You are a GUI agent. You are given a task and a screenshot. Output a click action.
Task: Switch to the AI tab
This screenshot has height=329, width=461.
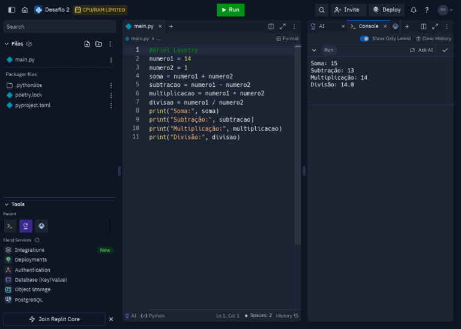point(322,26)
